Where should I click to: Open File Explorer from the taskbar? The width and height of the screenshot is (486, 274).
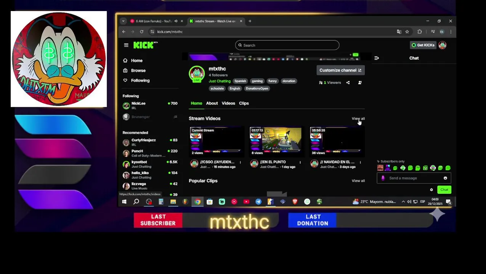[x=173, y=202]
